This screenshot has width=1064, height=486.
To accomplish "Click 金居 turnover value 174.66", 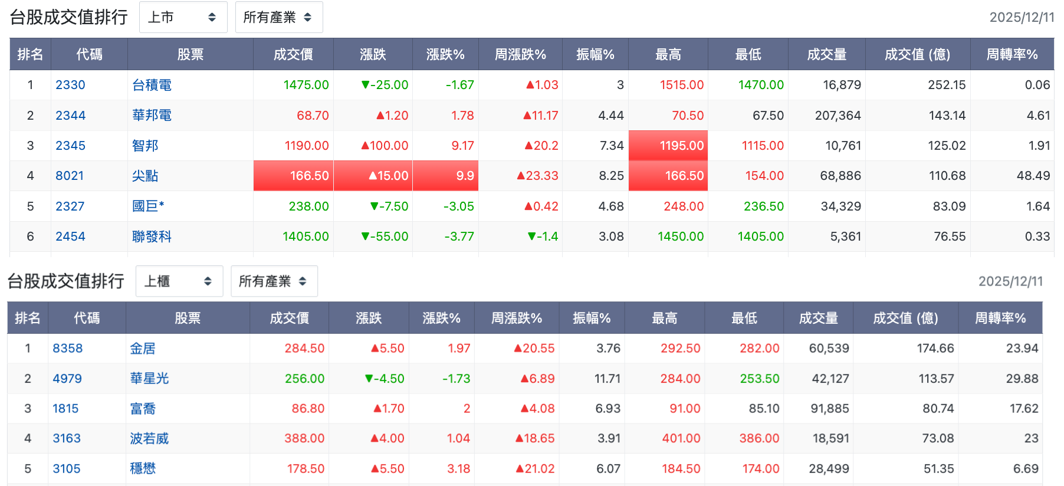I will [935, 349].
